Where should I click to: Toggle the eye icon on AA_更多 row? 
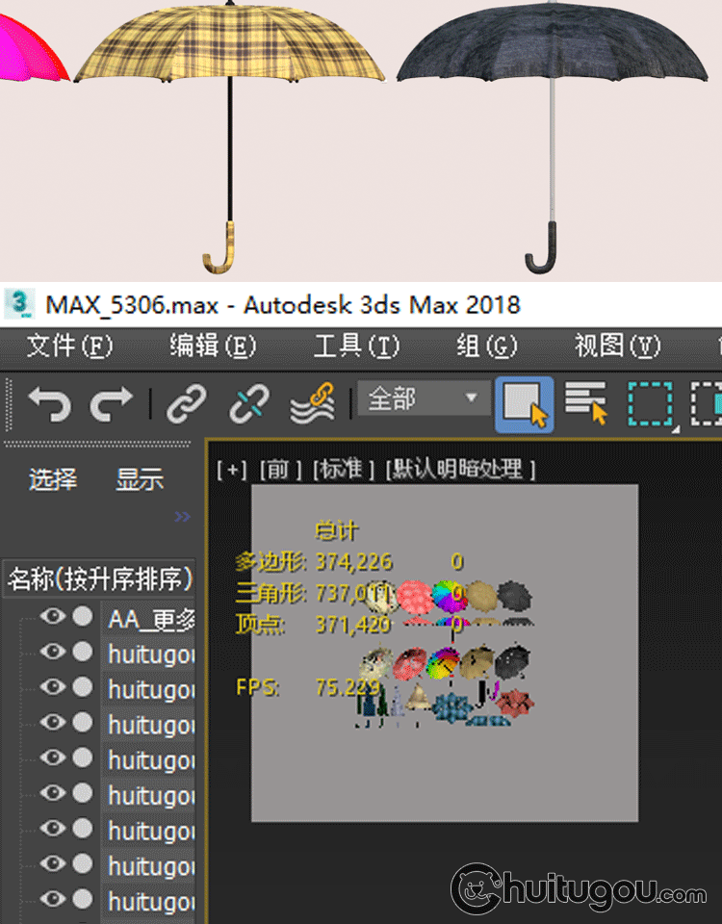pos(52,616)
